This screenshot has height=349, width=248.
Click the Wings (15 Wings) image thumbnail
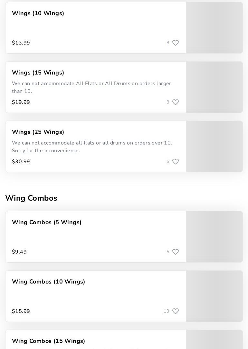pos(214,87)
